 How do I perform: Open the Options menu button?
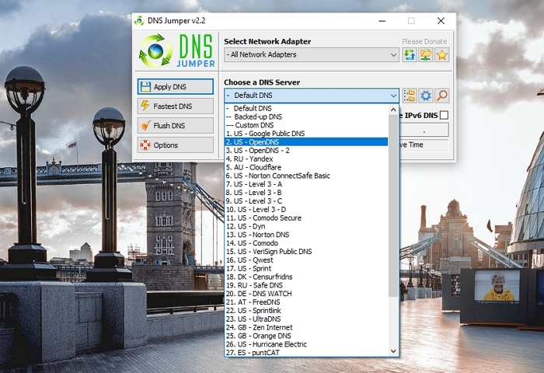pyautogui.click(x=175, y=145)
